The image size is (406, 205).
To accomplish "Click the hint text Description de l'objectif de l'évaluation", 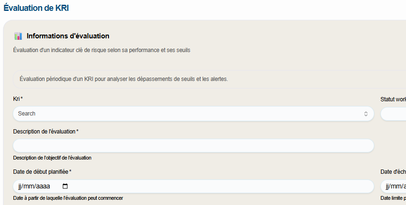I will tap(52, 158).
